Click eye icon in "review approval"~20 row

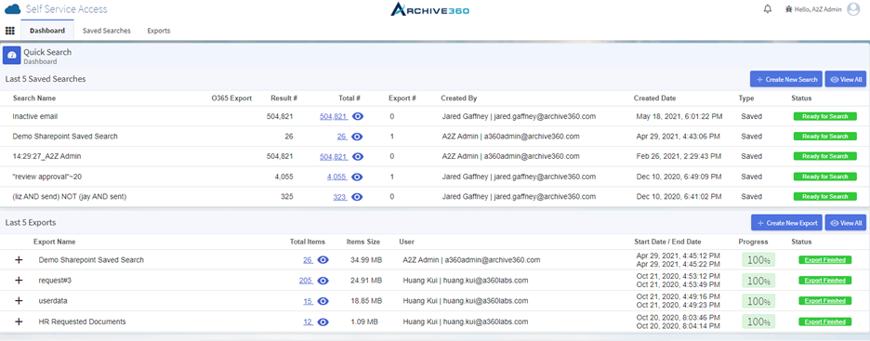pyautogui.click(x=358, y=177)
